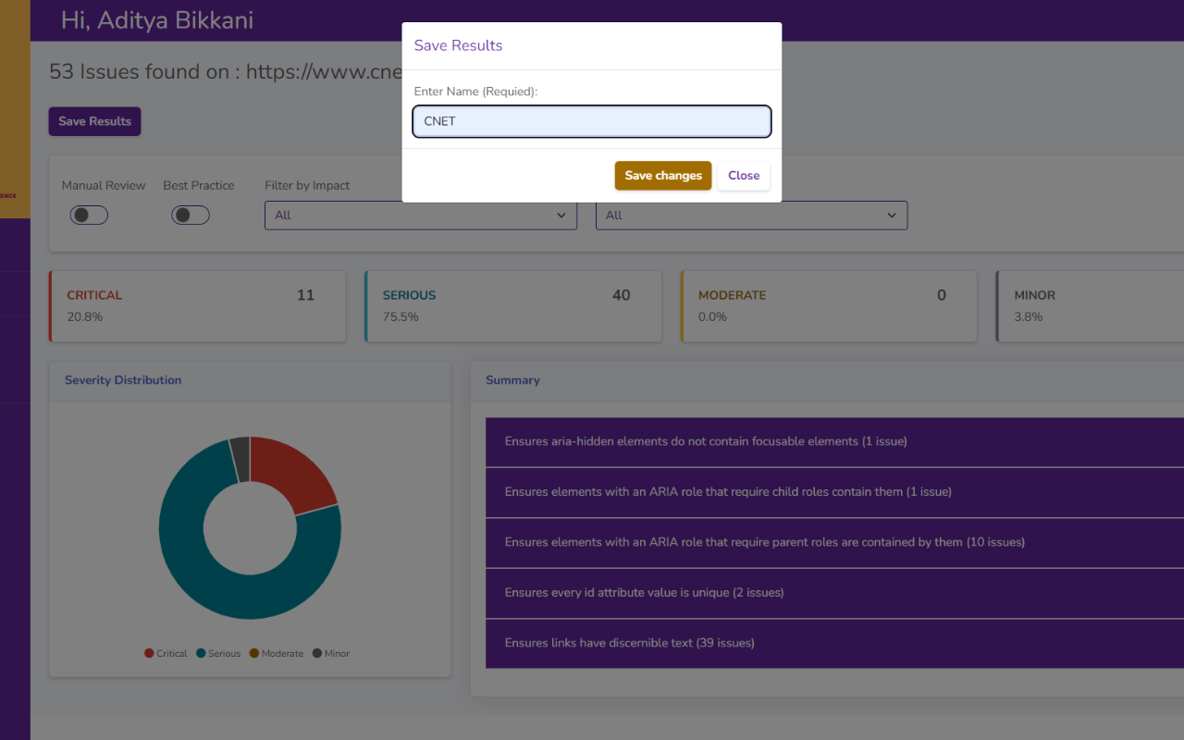
Task: Open the Filter by Impact dropdown
Action: click(x=421, y=215)
